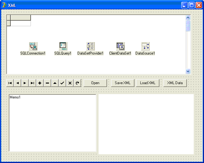204x163 pixels.
Task: Click the navigator next record button
Action: (25, 83)
